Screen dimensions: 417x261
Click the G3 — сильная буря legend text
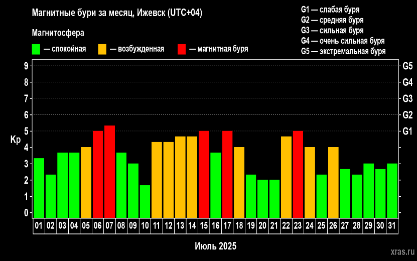332,30
